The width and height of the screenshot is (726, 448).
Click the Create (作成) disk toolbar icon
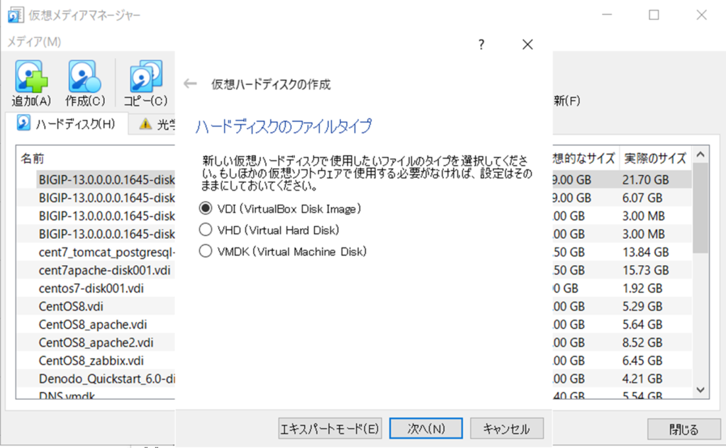[85, 77]
